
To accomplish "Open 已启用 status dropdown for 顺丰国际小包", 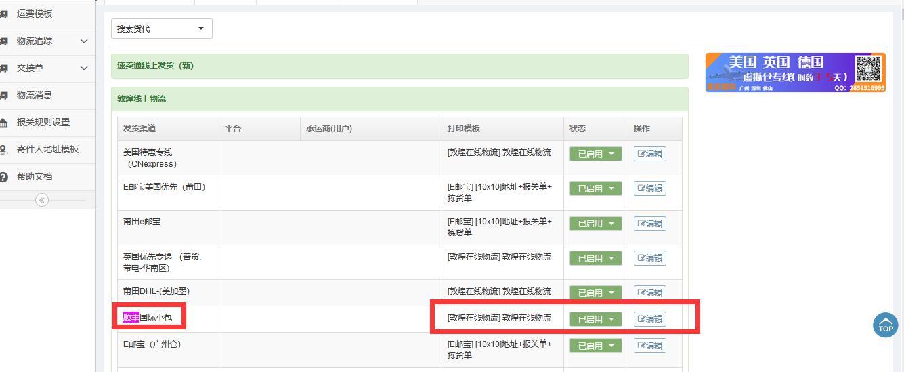I will [595, 319].
